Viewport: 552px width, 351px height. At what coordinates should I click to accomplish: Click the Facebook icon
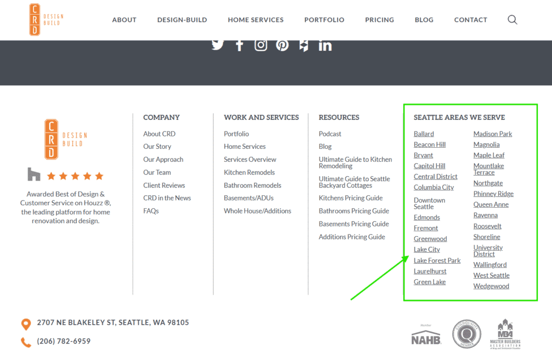coord(239,45)
